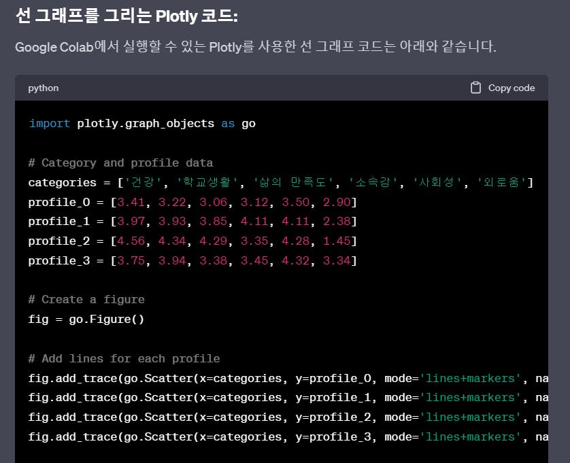
Task: Click the profile_0 variable name
Action: (59, 202)
